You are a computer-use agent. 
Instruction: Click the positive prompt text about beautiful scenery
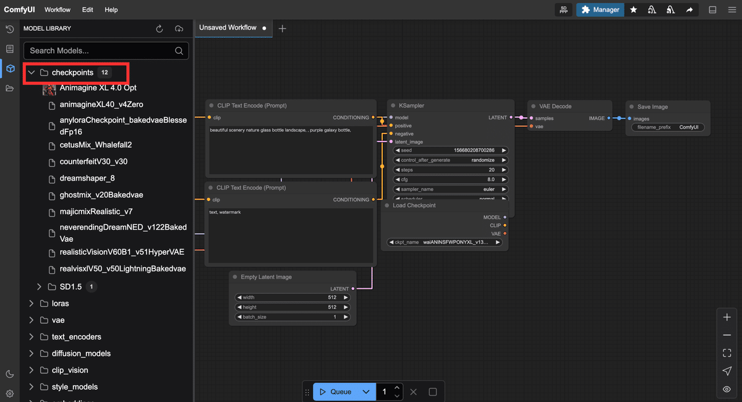pos(280,130)
